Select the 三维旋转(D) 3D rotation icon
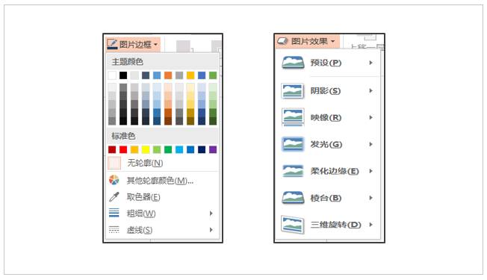The width and height of the screenshot is (487, 280). 293,225
